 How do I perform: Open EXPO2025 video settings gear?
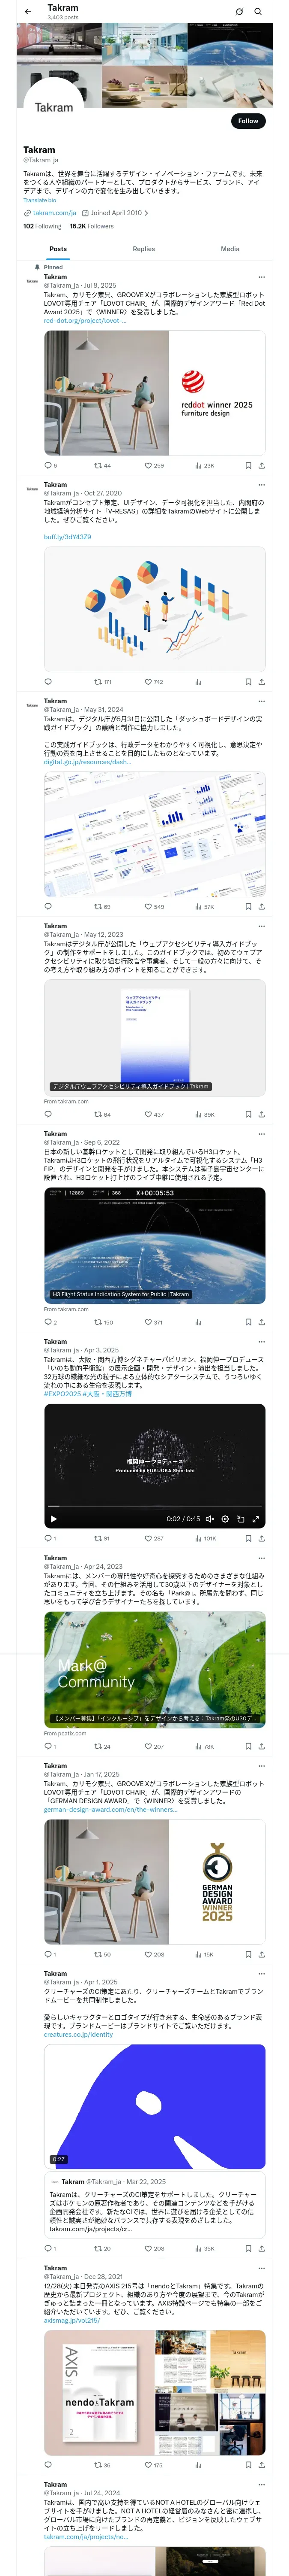(x=224, y=1518)
